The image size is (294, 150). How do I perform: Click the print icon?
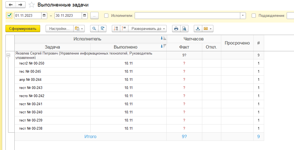coord(176,28)
